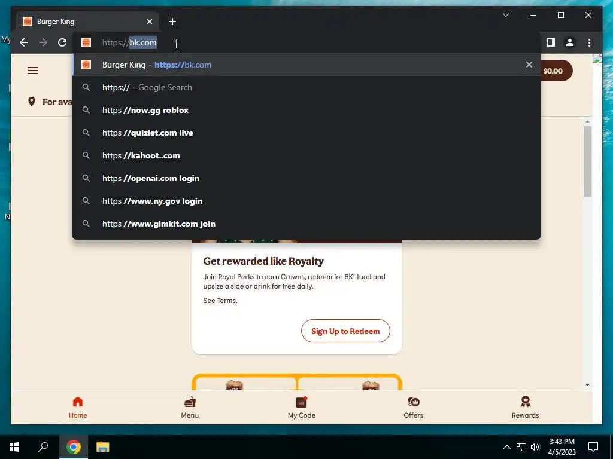Open the notification center icon
The width and height of the screenshot is (613, 459).
click(593, 447)
